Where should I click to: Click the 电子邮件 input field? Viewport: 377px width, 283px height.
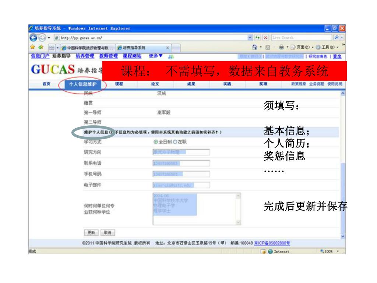(x=181, y=185)
